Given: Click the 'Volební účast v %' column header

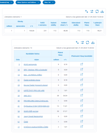Looking at the screenshot, I should point(64,24).
